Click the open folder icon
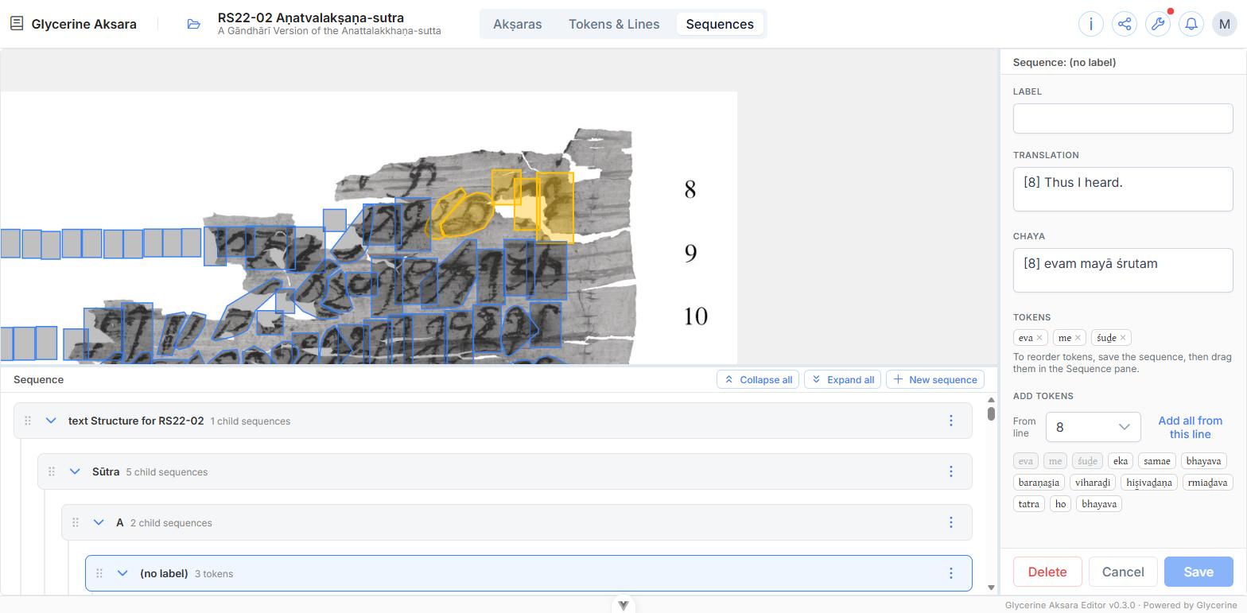Screen dimensions: 1247x613 [193, 24]
